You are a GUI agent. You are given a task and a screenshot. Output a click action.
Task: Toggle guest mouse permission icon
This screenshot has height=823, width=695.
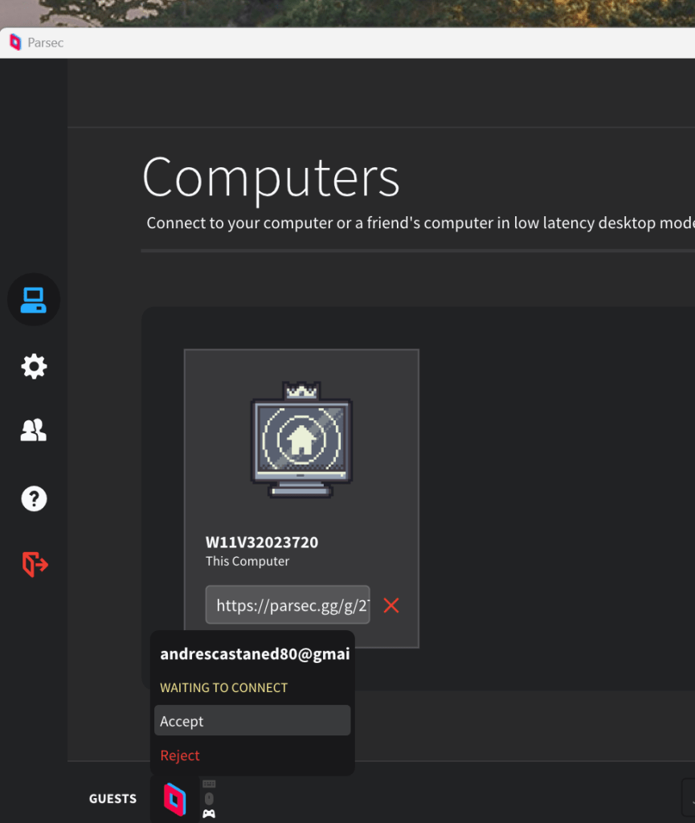click(x=209, y=799)
